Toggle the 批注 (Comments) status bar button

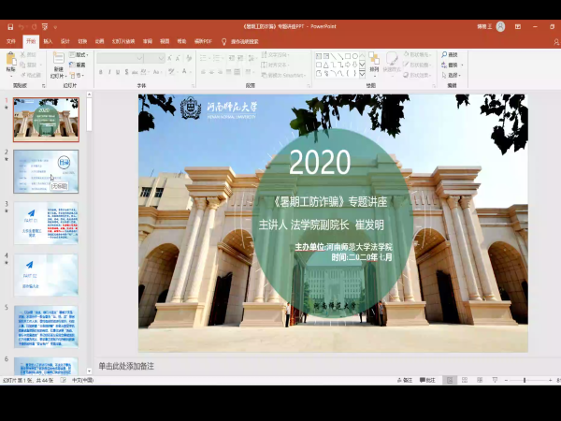pyautogui.click(x=427, y=380)
